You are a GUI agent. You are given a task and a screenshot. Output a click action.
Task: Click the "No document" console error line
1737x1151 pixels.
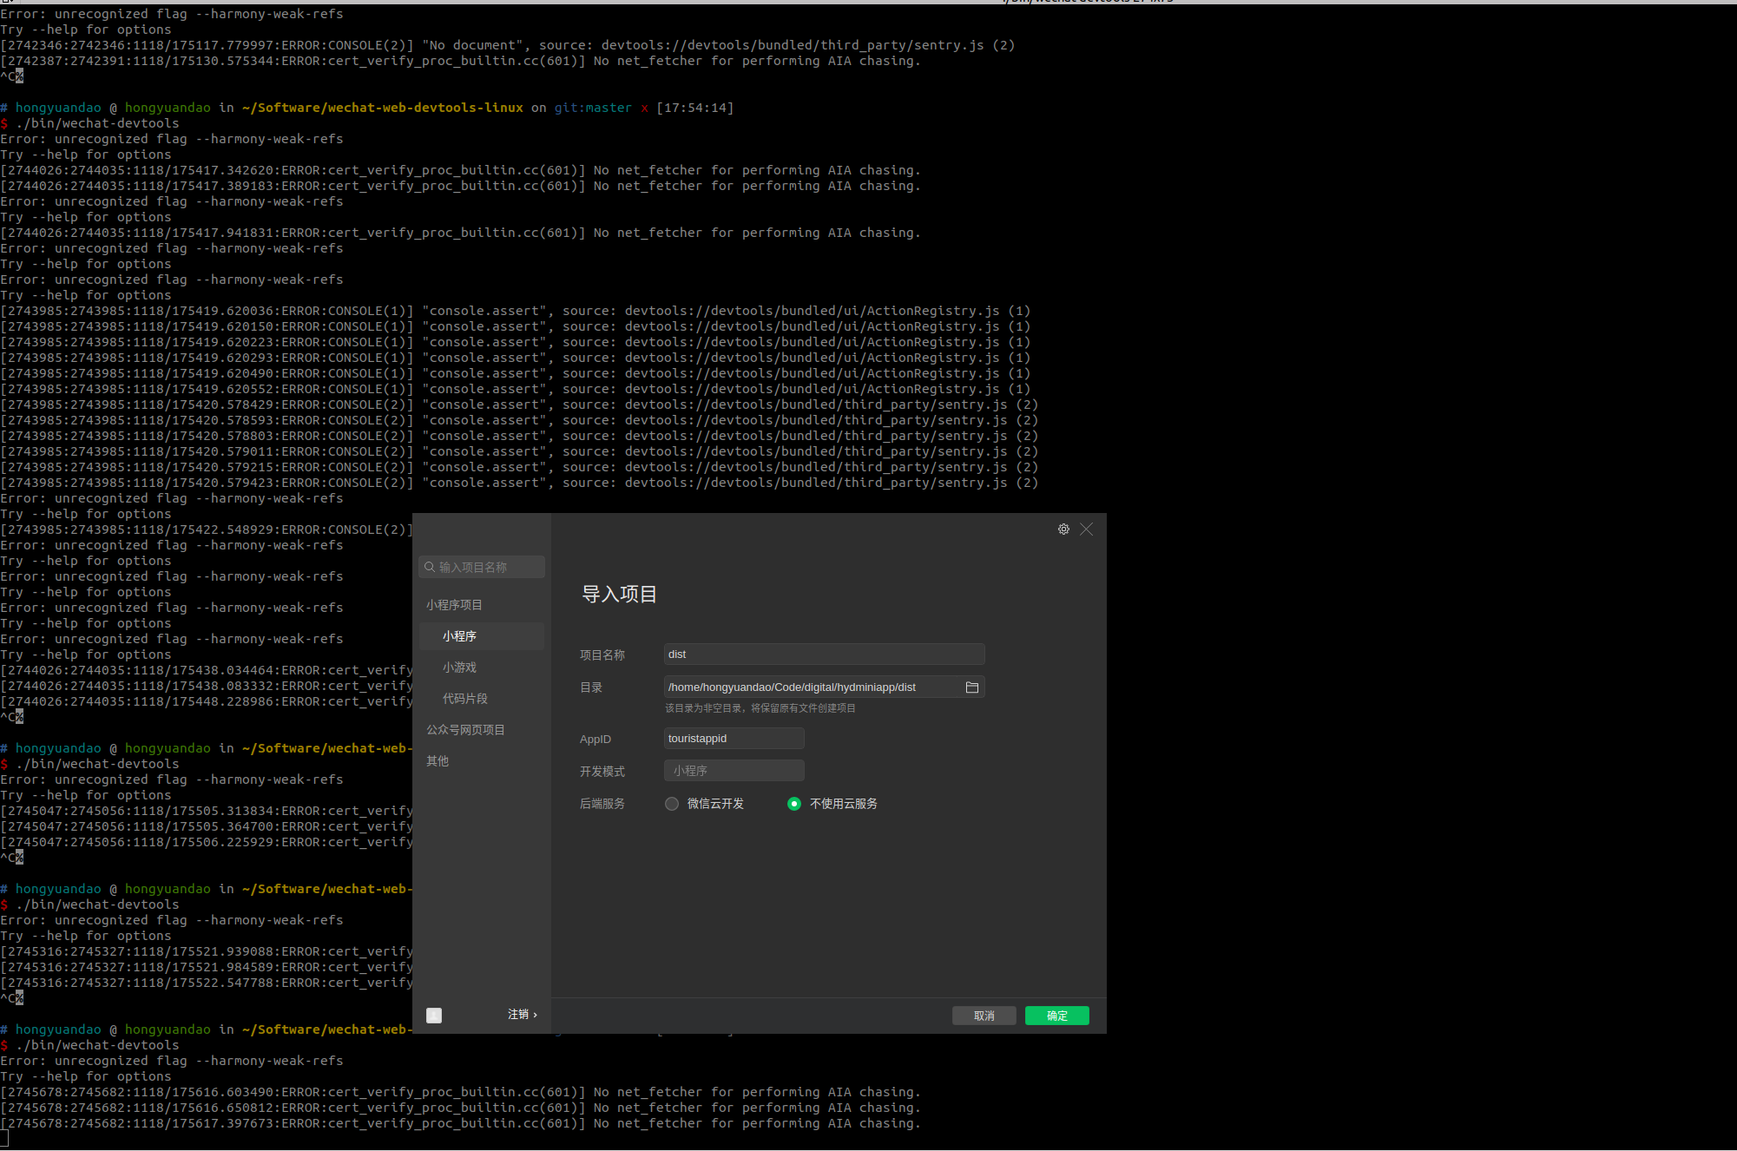pyautogui.click(x=508, y=45)
